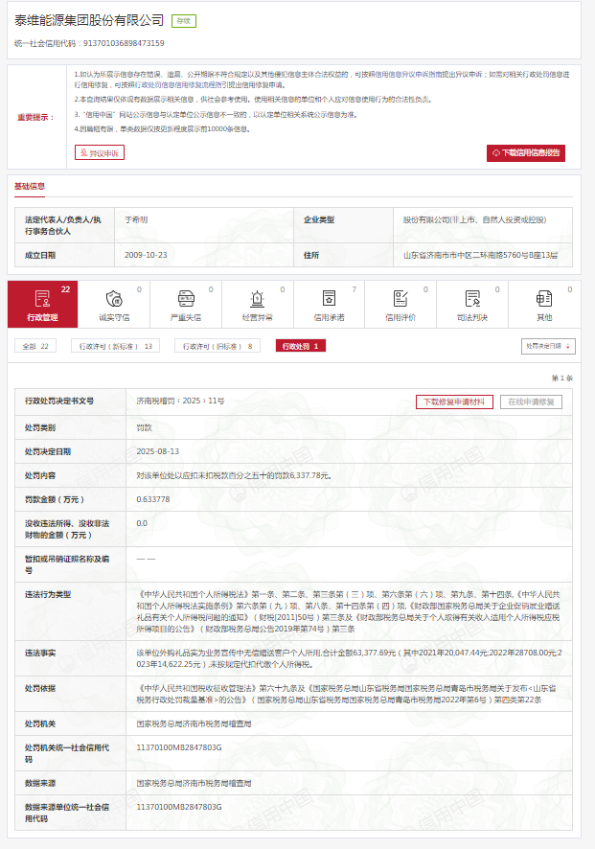Screen dimensions: 595x849
Task: Click legal representative name 于希明
Action: [136, 219]
